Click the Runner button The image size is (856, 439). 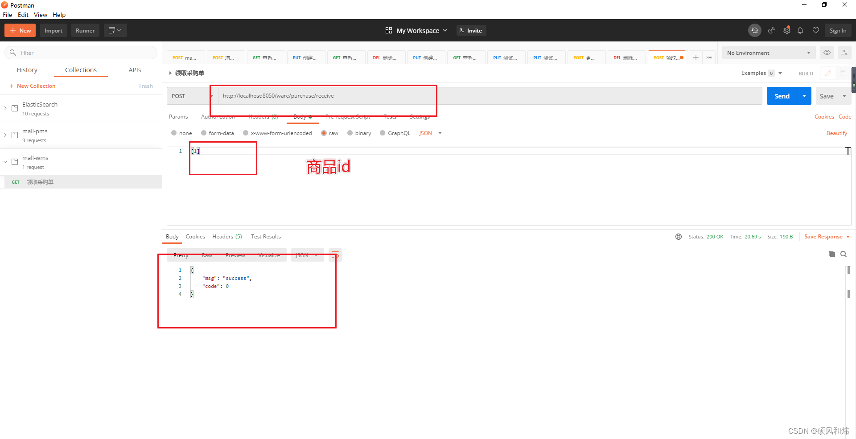click(x=85, y=30)
